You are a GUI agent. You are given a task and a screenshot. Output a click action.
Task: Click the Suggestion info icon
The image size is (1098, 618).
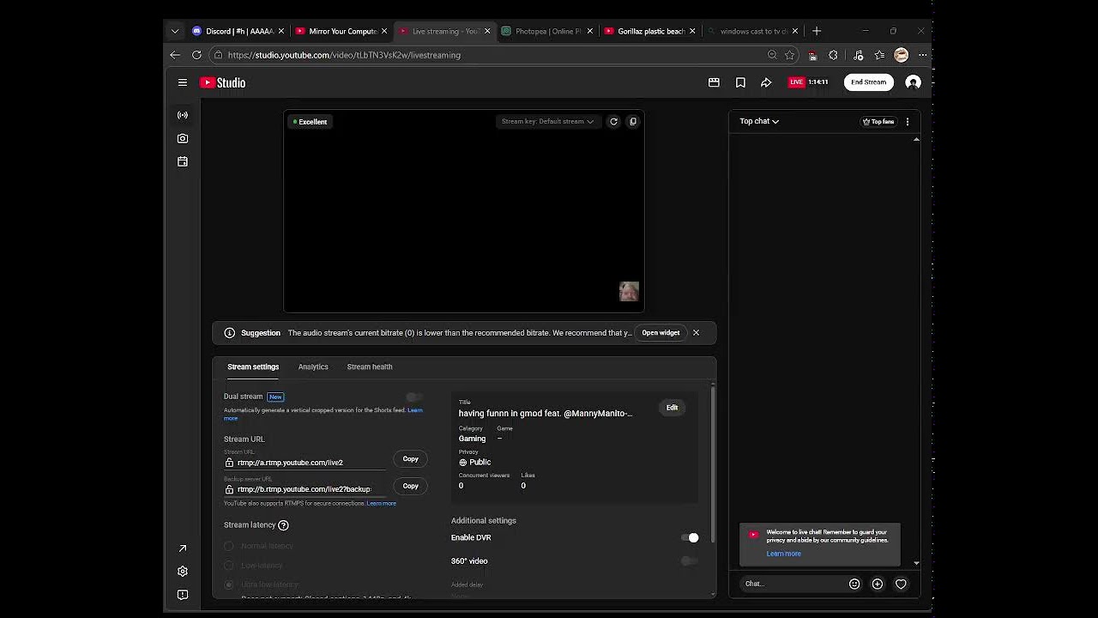point(229,333)
